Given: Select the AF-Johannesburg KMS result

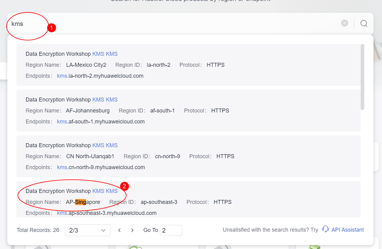Looking at the screenshot, I should pos(188,111).
